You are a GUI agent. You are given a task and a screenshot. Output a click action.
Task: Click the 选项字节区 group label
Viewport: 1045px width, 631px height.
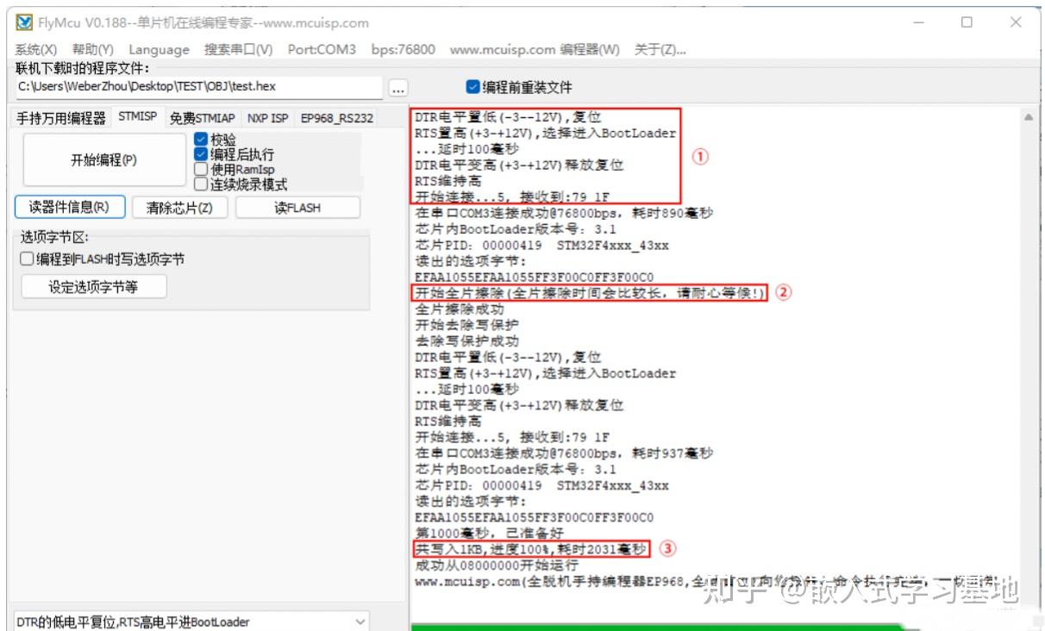pyautogui.click(x=55, y=237)
